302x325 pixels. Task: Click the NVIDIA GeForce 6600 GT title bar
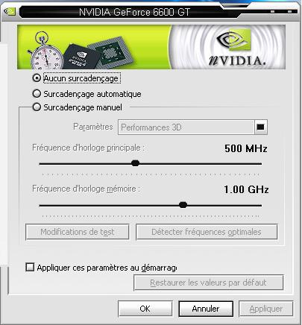click(x=134, y=12)
